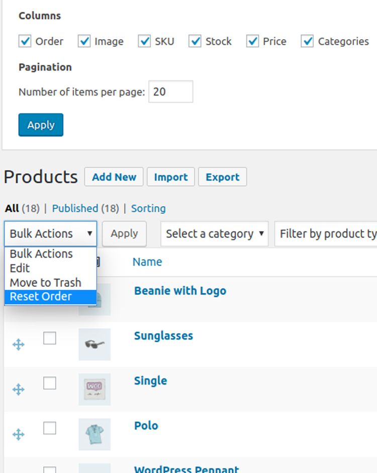
Task: Check the Polo product checkbox
Action: (50, 428)
